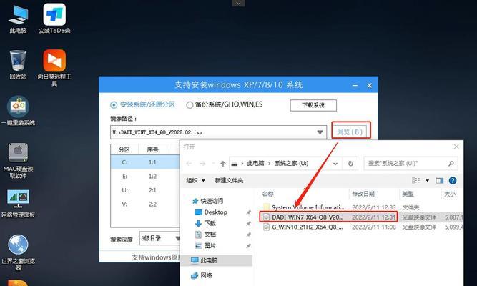Select partition row E: 1:2
This screenshot has width=477, height=286.
click(x=145, y=176)
